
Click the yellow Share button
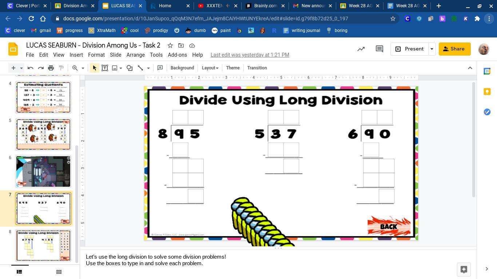454,49
